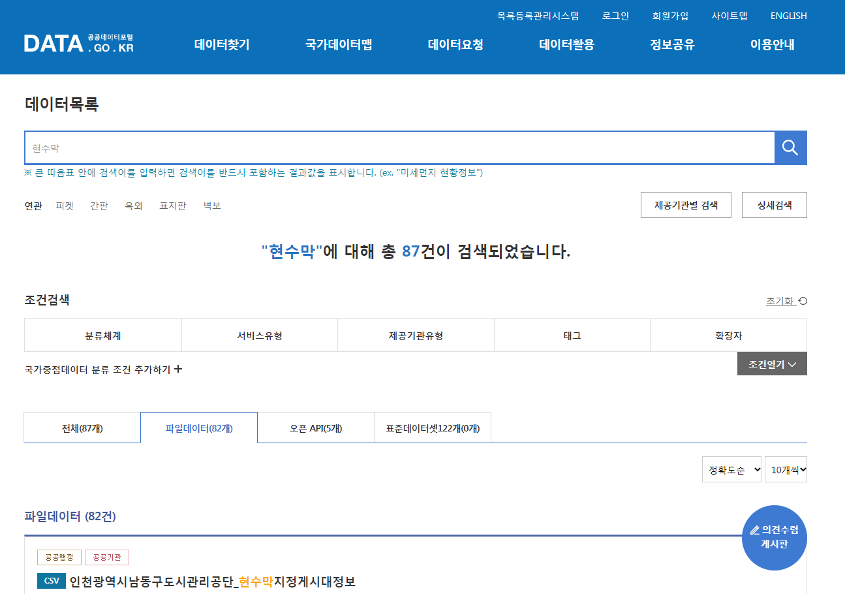845x594 pixels.
Task: Open the 데이터찾기 main menu
Action: [222, 45]
